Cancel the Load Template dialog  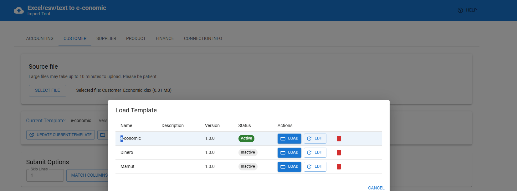(376, 188)
